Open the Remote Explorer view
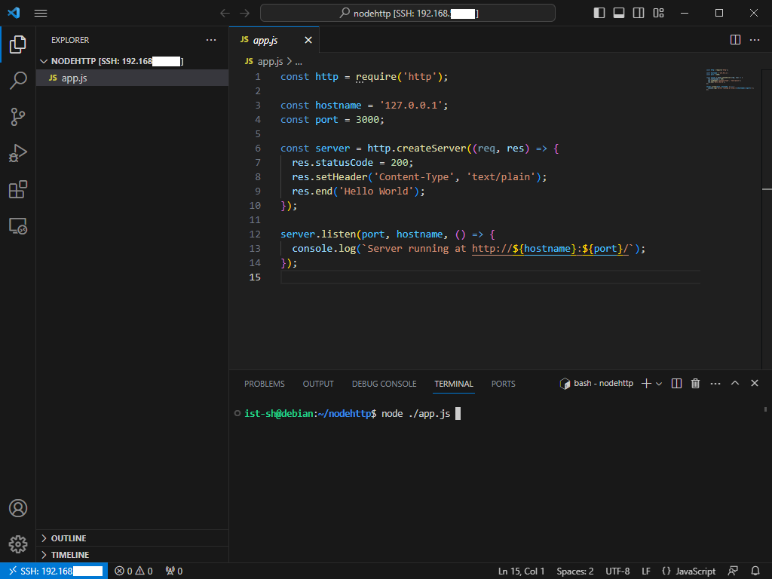This screenshot has height=579, width=772. (18, 225)
